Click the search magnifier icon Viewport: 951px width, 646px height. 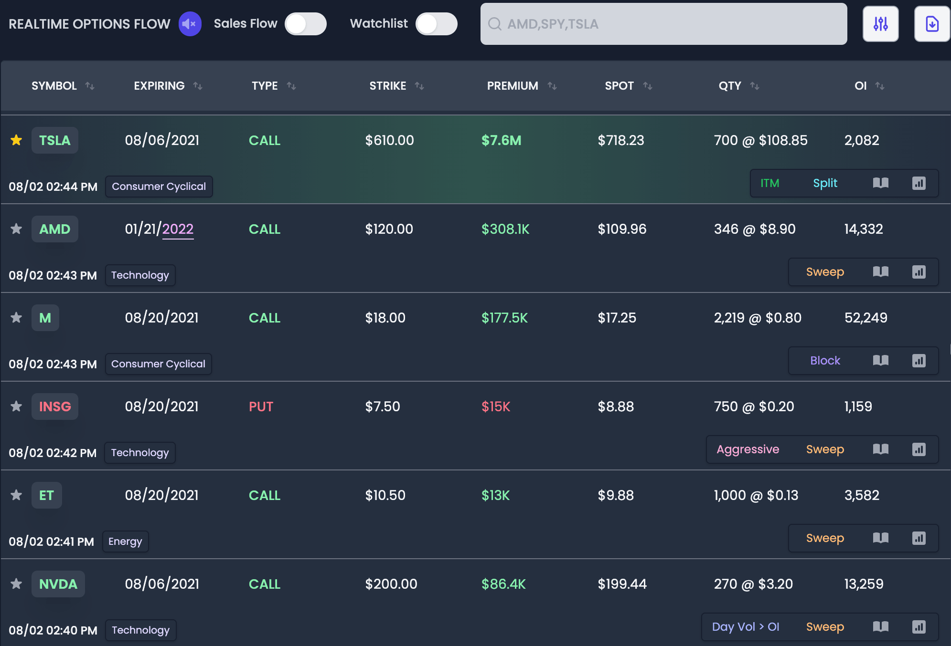coord(495,24)
